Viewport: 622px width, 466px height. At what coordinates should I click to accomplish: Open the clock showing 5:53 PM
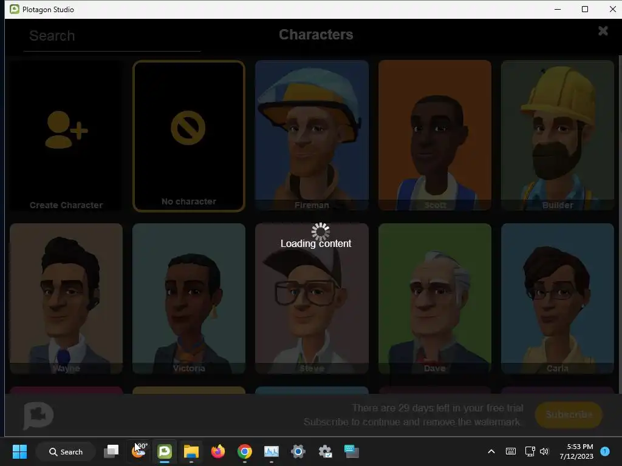pos(576,451)
